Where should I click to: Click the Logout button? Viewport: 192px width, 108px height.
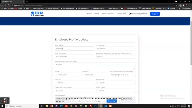click(x=155, y=14)
